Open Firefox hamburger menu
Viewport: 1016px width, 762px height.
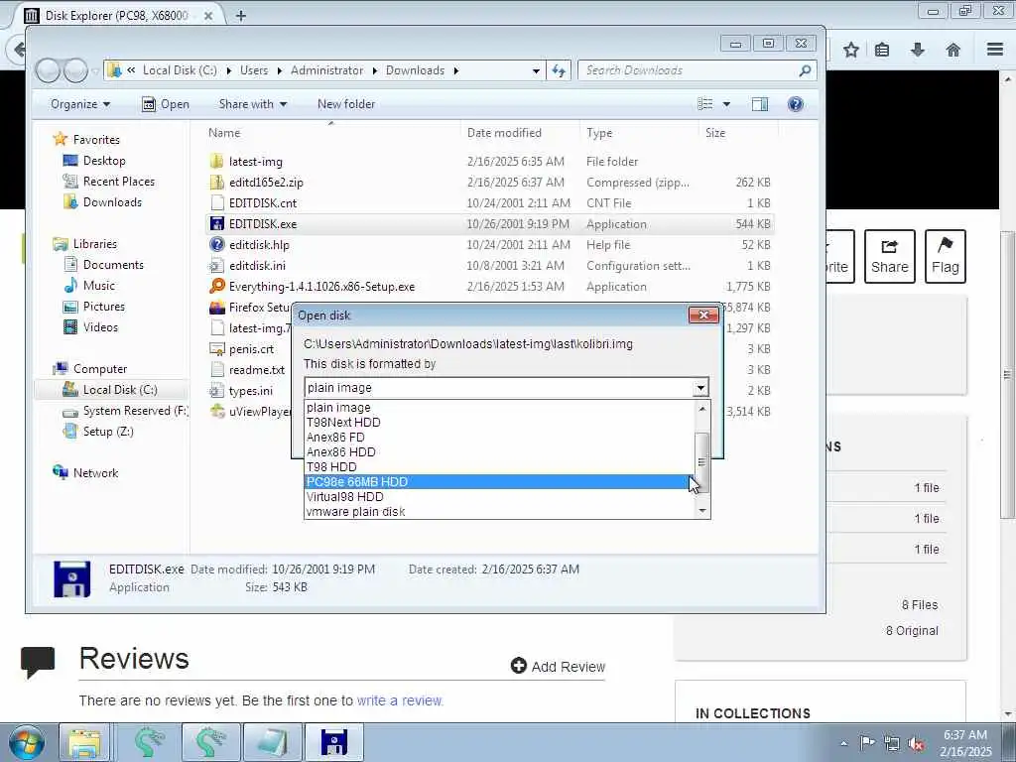click(x=995, y=50)
